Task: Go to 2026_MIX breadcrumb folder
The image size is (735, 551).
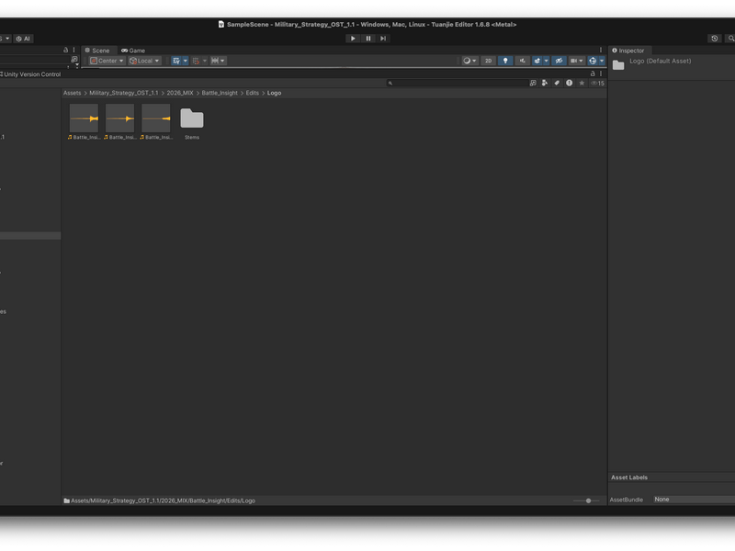Action: click(x=180, y=93)
